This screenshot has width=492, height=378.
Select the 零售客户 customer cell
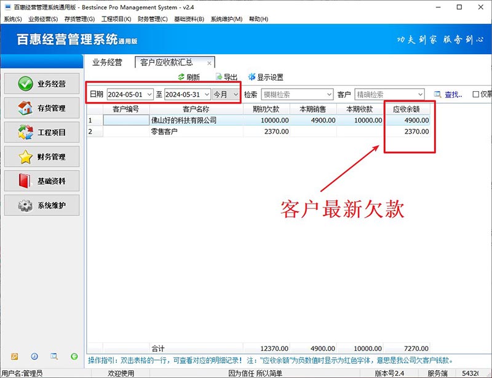(196, 131)
